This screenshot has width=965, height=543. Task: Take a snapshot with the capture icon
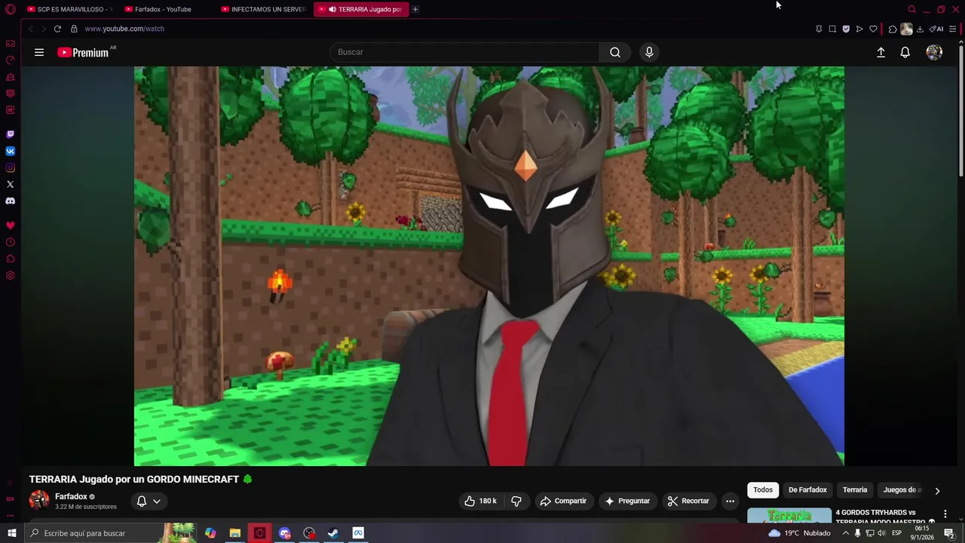coord(832,29)
